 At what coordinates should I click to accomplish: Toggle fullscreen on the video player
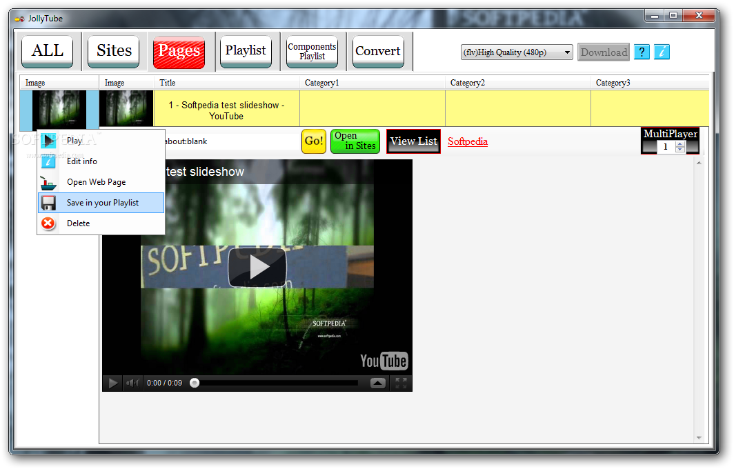pyautogui.click(x=401, y=383)
